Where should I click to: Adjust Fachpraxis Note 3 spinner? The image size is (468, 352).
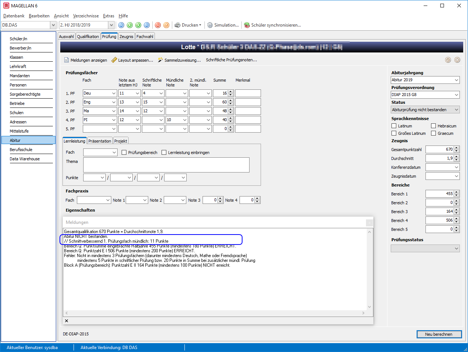point(221,200)
